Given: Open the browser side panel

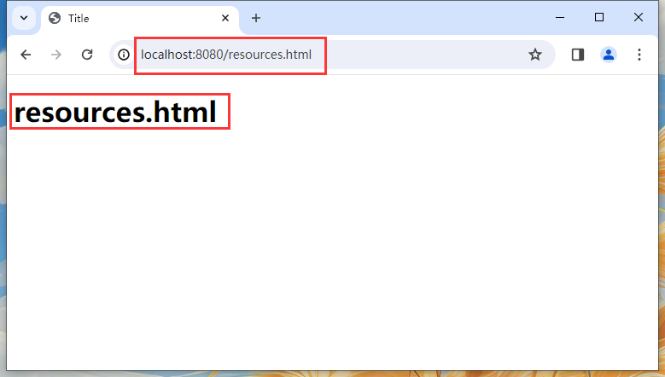Looking at the screenshot, I should pyautogui.click(x=578, y=55).
